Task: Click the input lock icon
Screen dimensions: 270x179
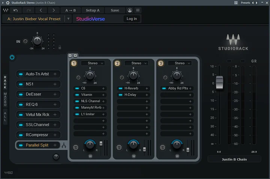Action: pyautogui.click(x=60, y=47)
